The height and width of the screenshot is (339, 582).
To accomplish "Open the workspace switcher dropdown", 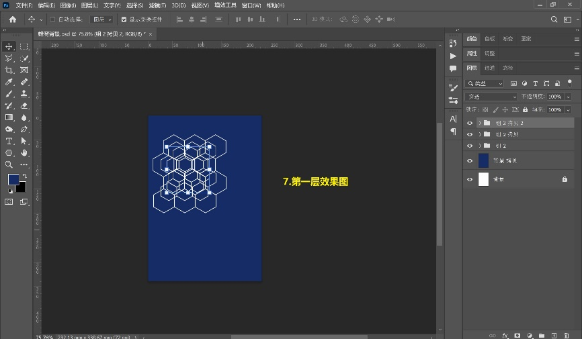I will coord(570,19).
